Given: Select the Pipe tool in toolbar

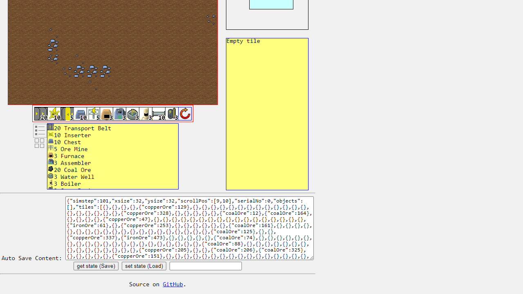Looking at the screenshot, I should tap(159, 114).
